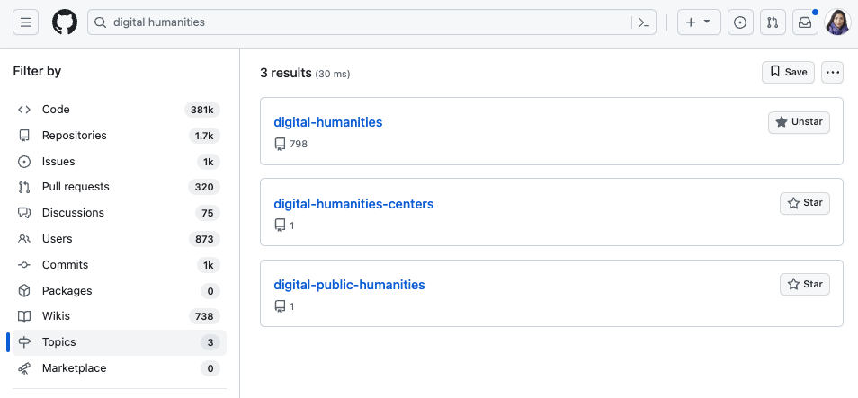Star the digital-humanities-centers topic

click(x=804, y=203)
